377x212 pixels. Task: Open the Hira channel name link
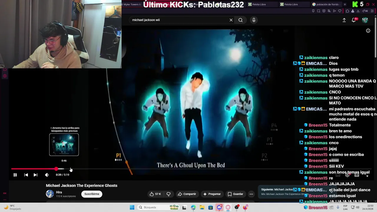[59, 192]
